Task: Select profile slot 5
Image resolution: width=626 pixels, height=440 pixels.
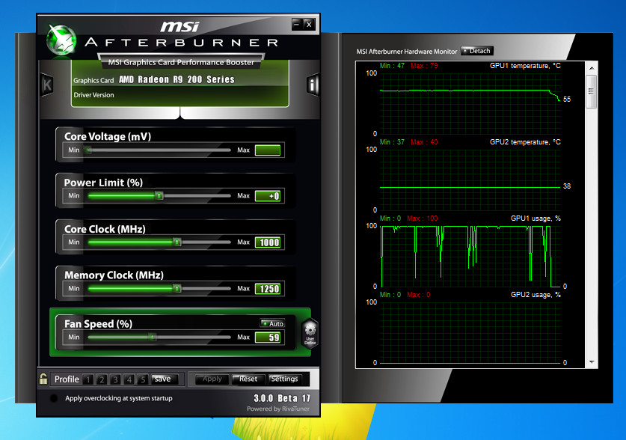Action: 143,379
